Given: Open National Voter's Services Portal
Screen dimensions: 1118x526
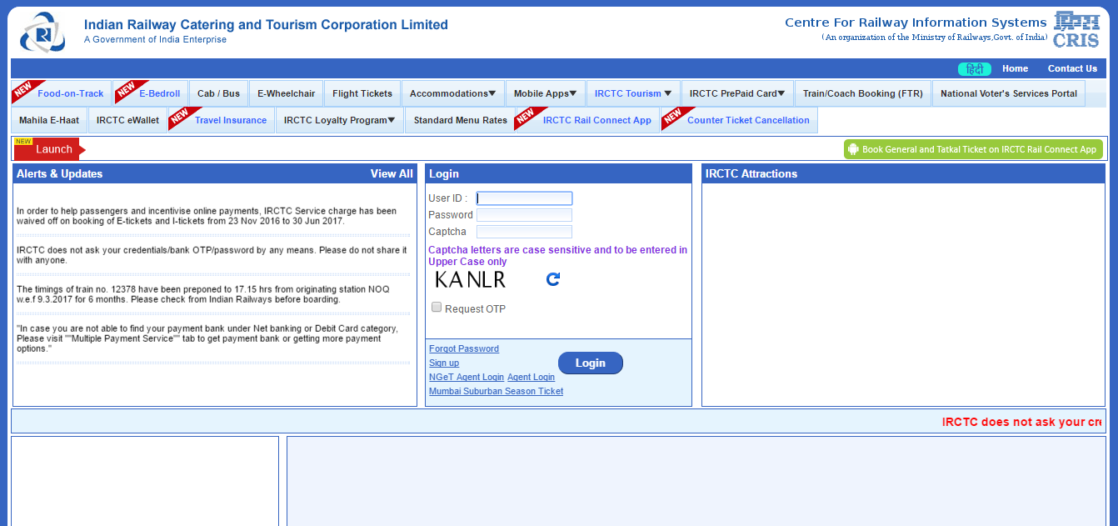Looking at the screenshot, I should coord(1009,93).
